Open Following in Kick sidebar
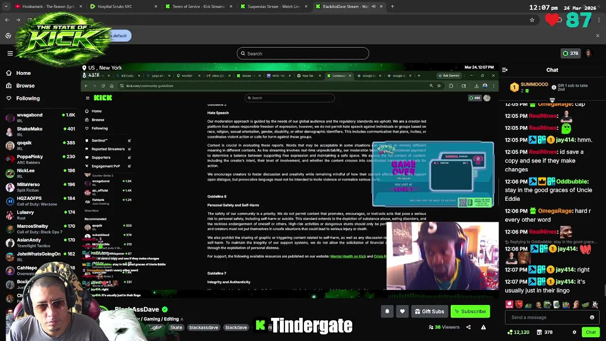This screenshot has height=341, width=606. 24,98
